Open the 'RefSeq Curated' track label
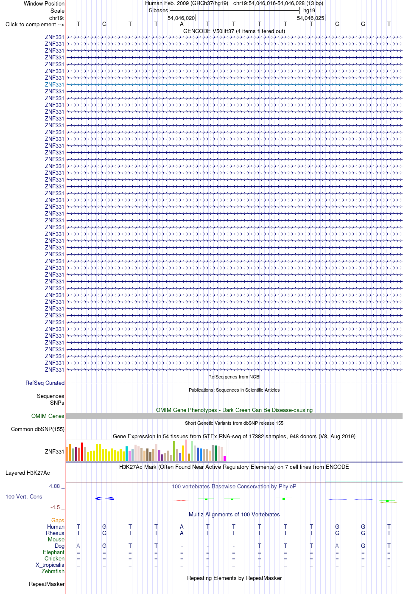The height and width of the screenshot is (594, 403). [x=45, y=383]
